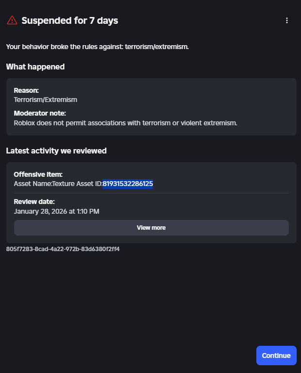Click the divider line above Review date

[x=151, y=193]
